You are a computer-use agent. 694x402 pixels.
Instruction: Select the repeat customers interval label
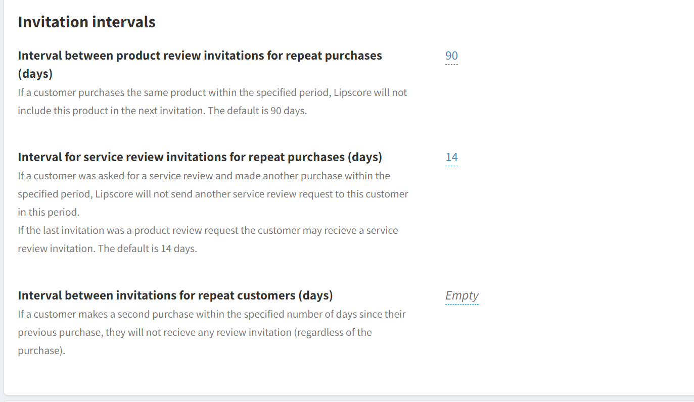(x=175, y=295)
